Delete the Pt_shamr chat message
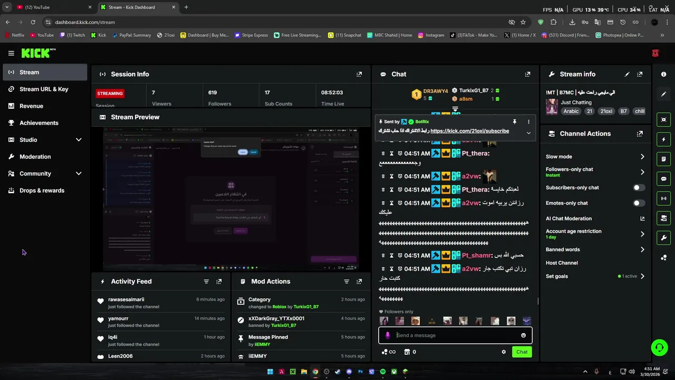 383,255
